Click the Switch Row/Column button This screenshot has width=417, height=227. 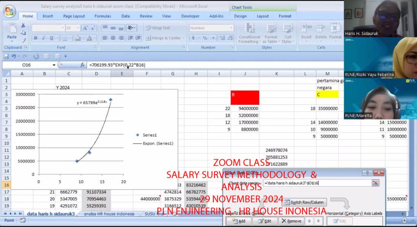point(304,202)
